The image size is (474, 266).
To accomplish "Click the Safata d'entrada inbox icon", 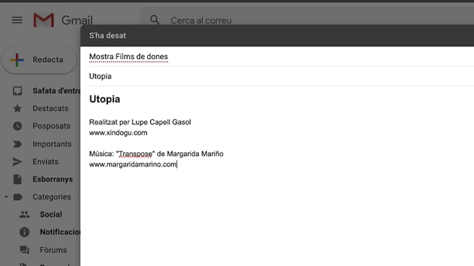I will (x=17, y=91).
